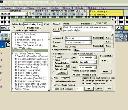Click the Play text toolbar icon
This screenshot has width=128, height=110.
121,39
